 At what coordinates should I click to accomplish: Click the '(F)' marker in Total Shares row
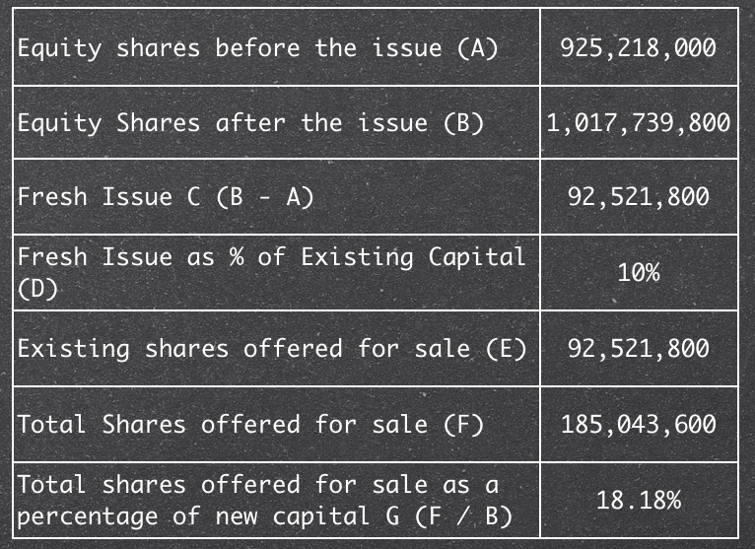[464, 425]
